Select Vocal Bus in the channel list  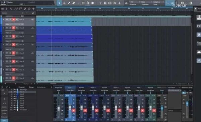tap(23, 110)
